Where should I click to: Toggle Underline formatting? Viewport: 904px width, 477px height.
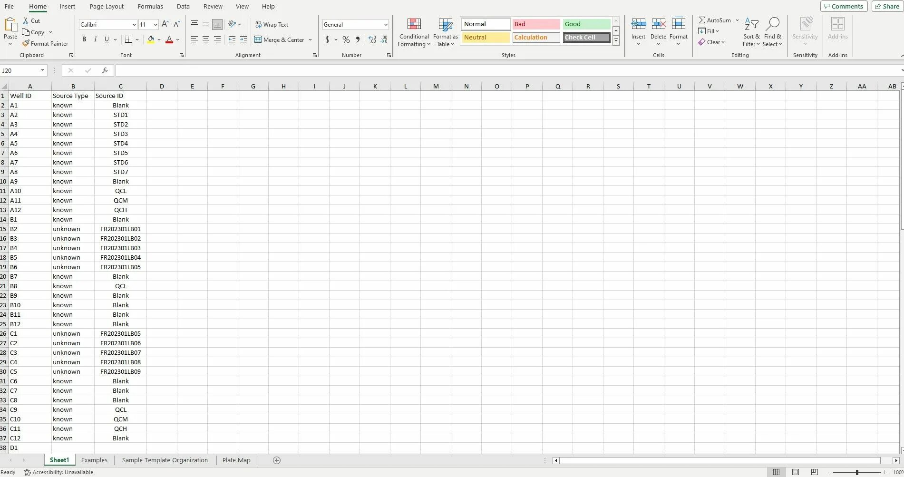pyautogui.click(x=107, y=39)
